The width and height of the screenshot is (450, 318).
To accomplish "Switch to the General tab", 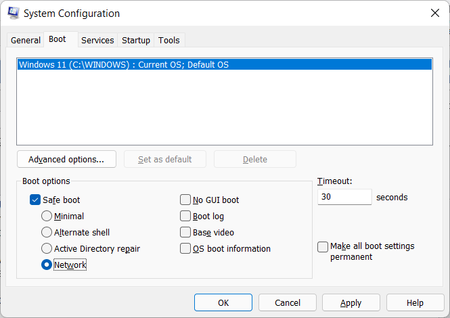I will point(26,41).
